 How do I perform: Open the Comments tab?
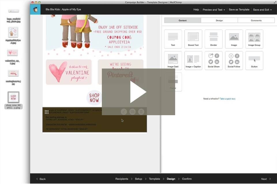256,20
